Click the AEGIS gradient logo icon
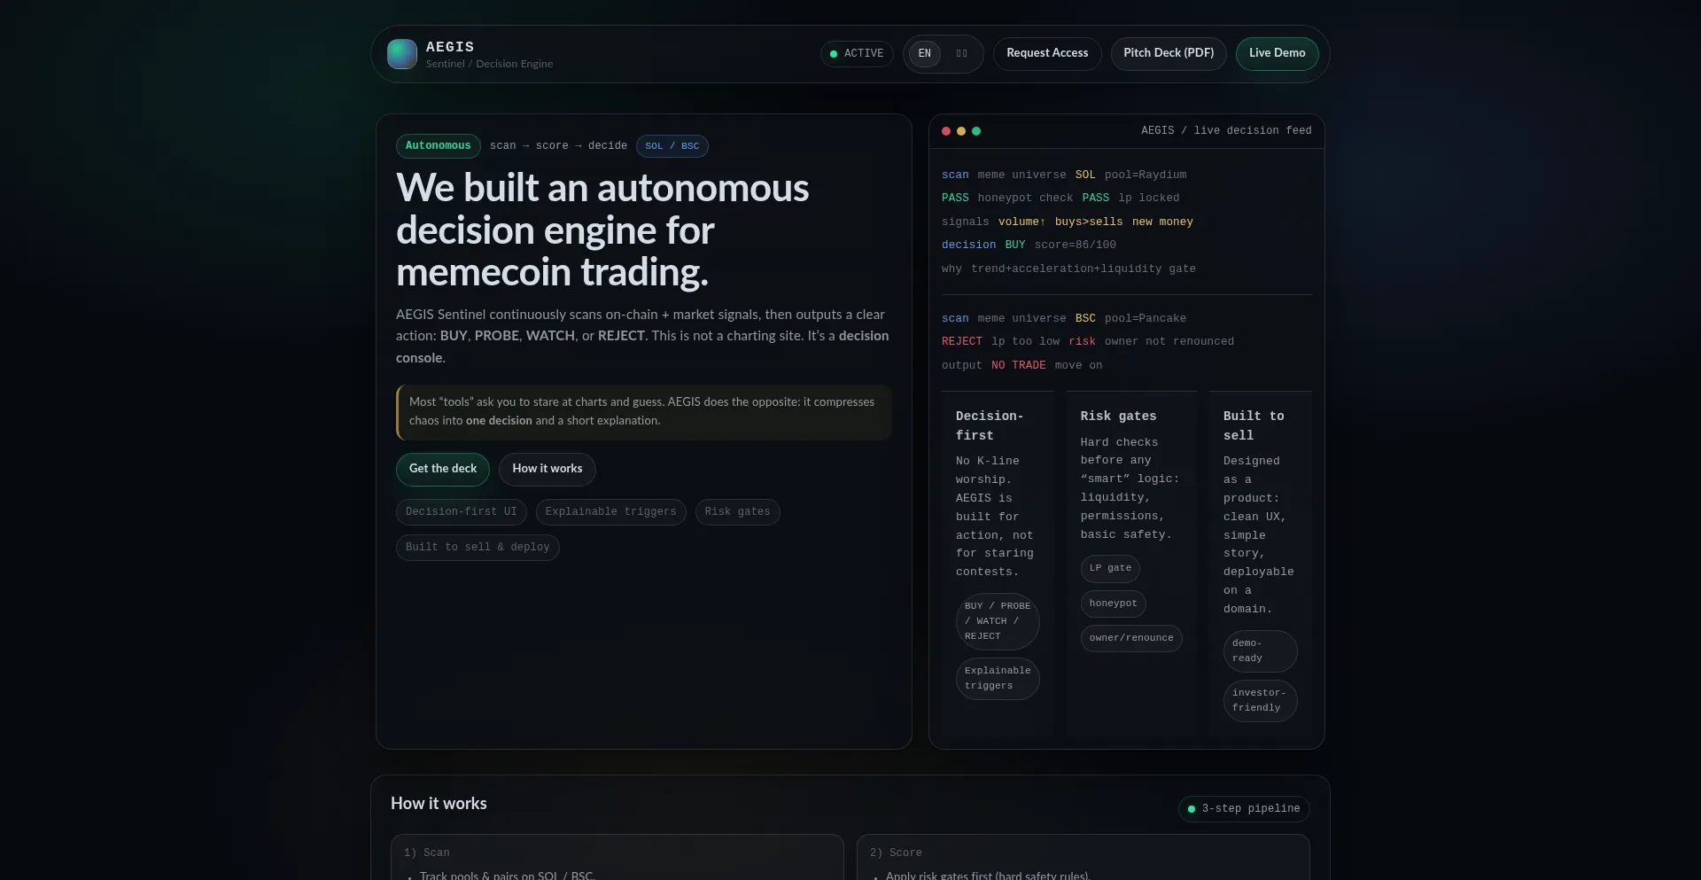 pyautogui.click(x=402, y=54)
